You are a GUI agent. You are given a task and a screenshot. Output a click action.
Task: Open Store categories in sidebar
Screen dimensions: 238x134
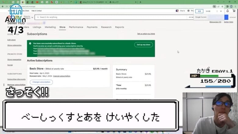pos(14,45)
